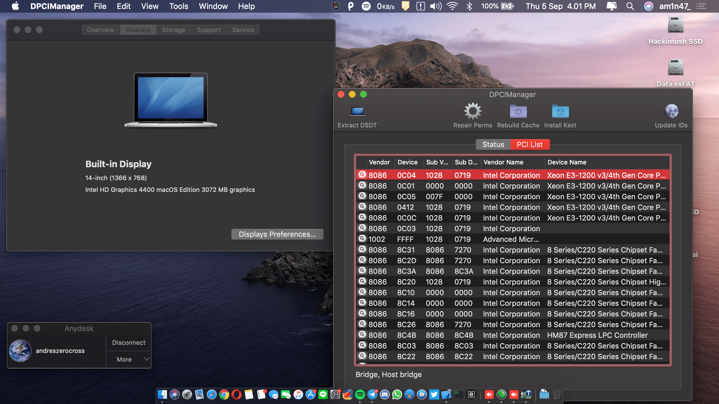Image resolution: width=719 pixels, height=404 pixels.
Task: Click the Spotify icon in the Dock
Action: tap(360, 394)
